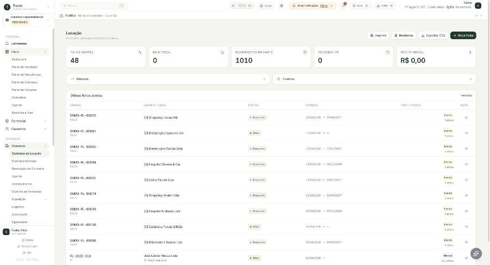Click the 100% zoom level indicator
Screen dimensions: 490x265
click(242, 5)
